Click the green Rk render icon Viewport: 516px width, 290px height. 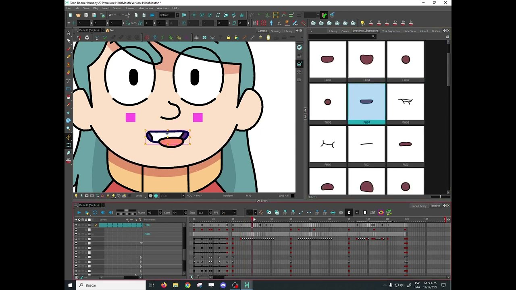171,37
